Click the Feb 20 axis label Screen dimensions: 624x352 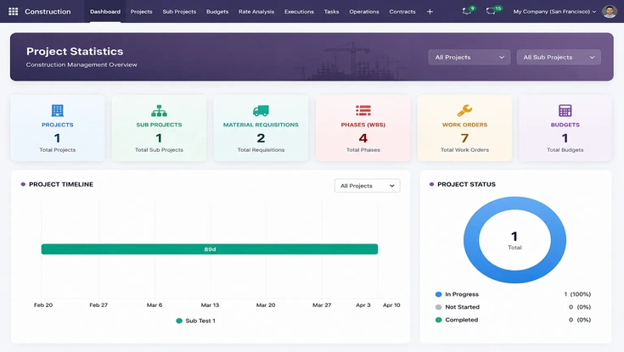coord(43,305)
